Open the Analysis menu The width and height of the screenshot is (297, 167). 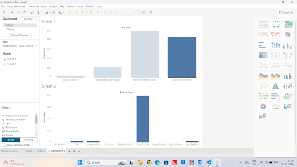(x=53, y=7)
